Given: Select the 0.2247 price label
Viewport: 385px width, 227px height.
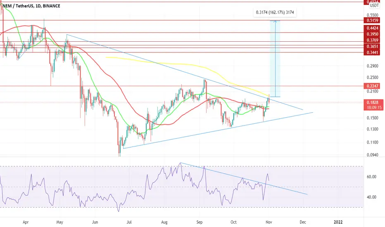Looking at the screenshot, I should (x=372, y=86).
